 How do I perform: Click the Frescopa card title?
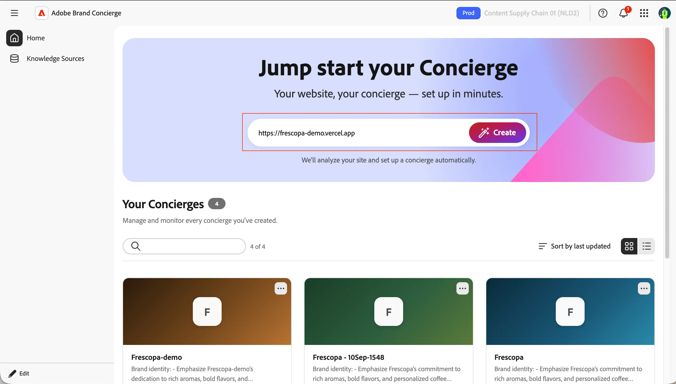click(509, 357)
